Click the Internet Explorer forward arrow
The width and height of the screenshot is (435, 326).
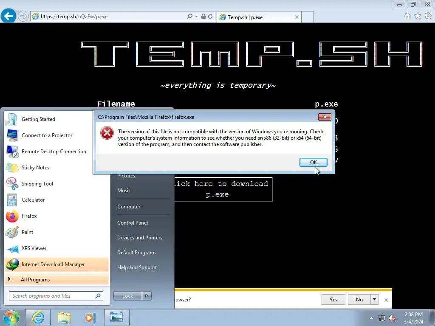(x=23, y=17)
